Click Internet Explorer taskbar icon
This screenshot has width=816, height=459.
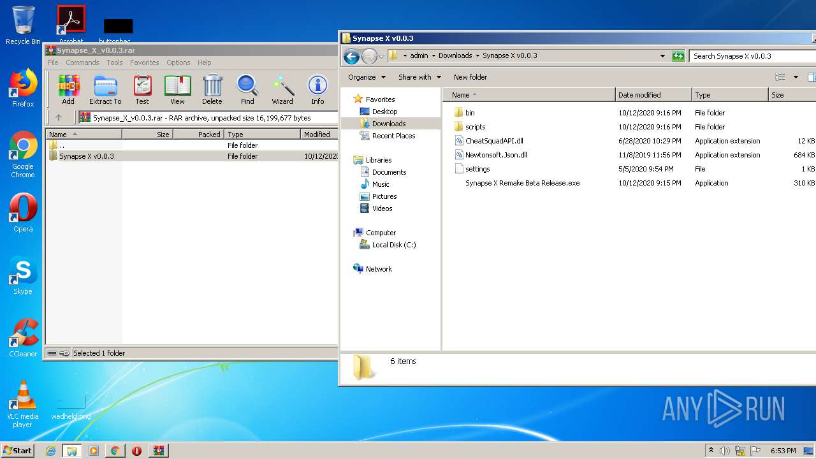click(x=50, y=451)
